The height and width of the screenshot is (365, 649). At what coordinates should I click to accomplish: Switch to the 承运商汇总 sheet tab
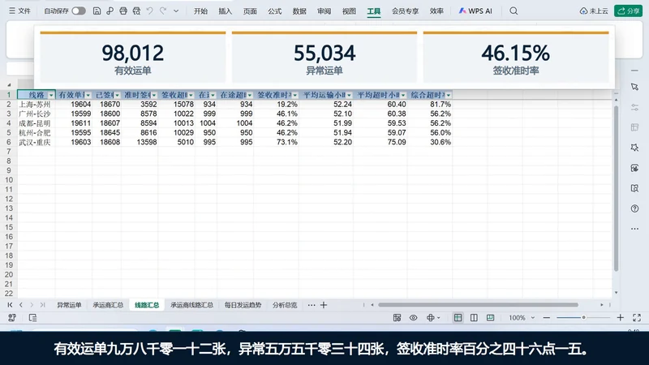click(108, 305)
